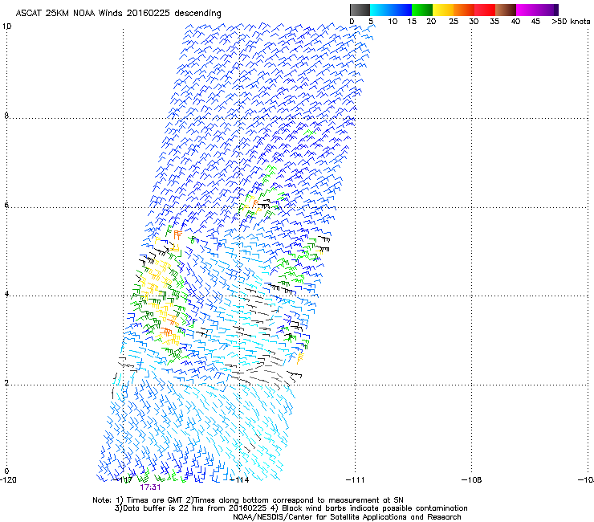
Task: Select the cyan 5-10 knots legend swatch
Action: click(x=380, y=10)
